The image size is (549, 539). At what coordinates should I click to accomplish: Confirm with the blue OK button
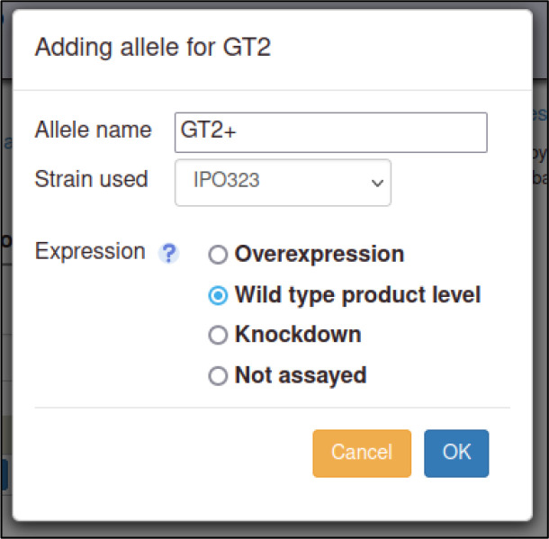point(456,454)
